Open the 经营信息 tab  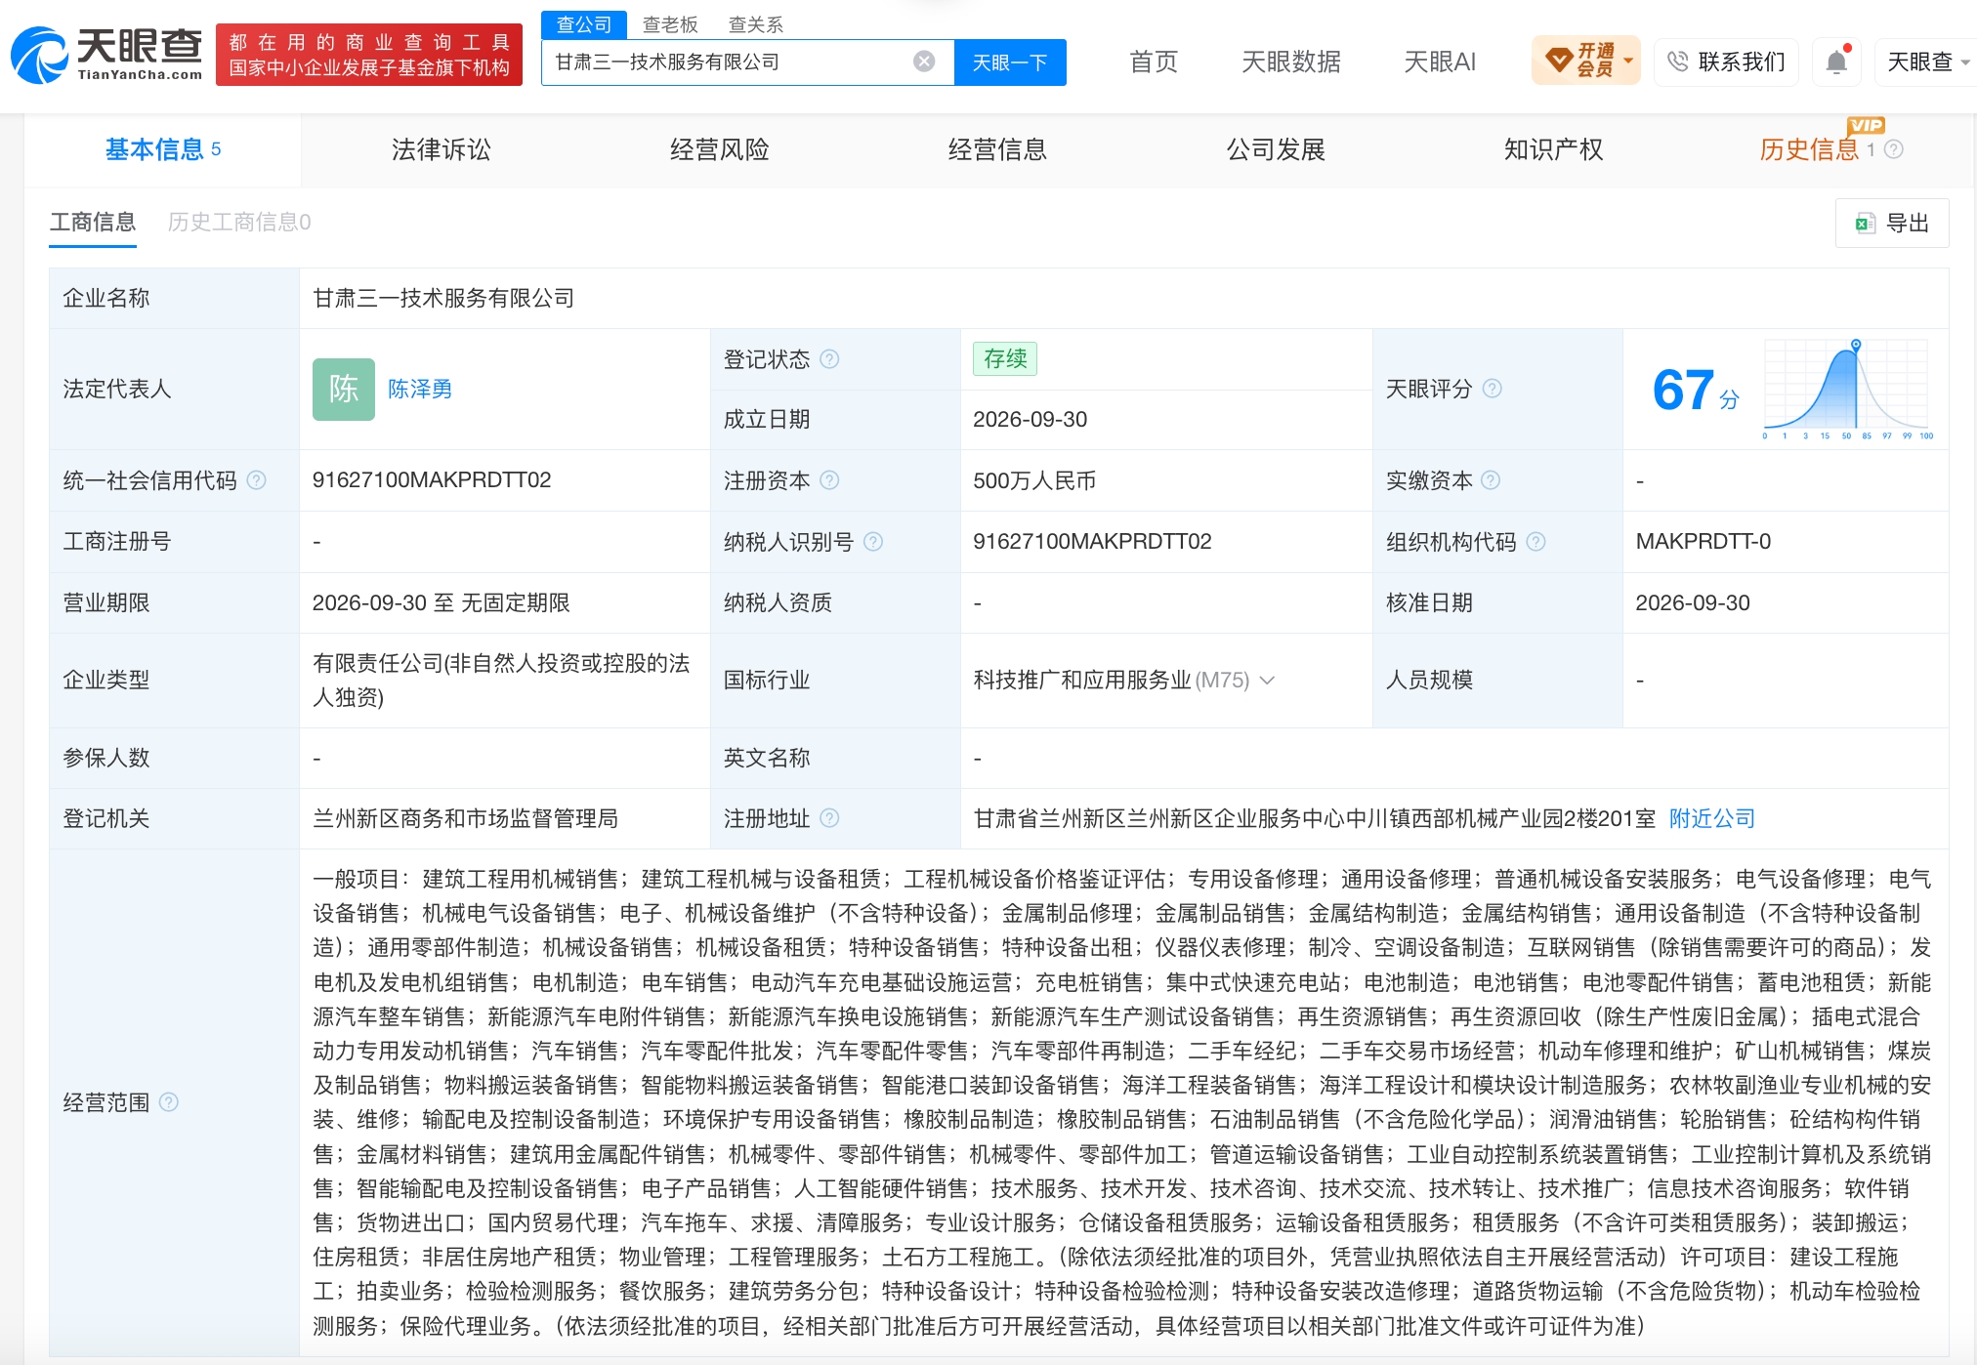(x=997, y=149)
